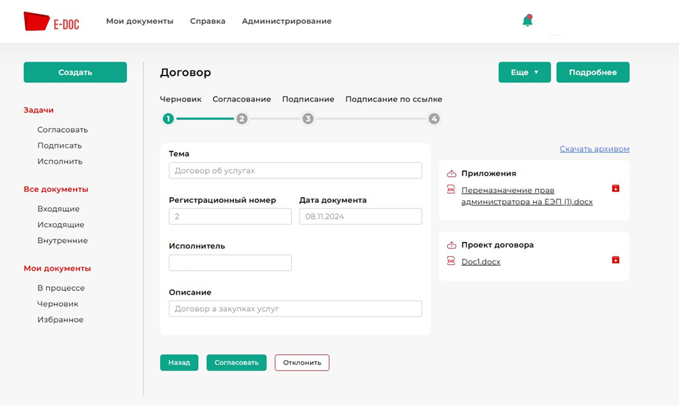Click upload icon next to Проект договора

pyautogui.click(x=451, y=246)
